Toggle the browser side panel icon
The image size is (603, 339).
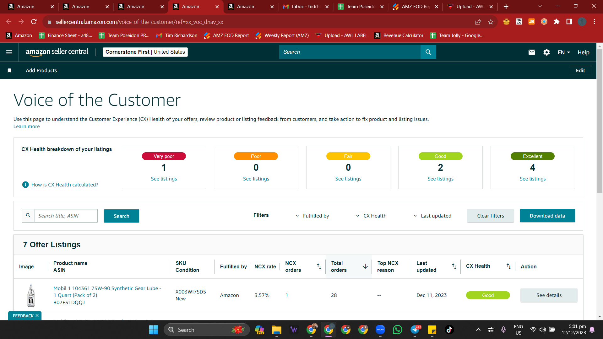pos(569,22)
